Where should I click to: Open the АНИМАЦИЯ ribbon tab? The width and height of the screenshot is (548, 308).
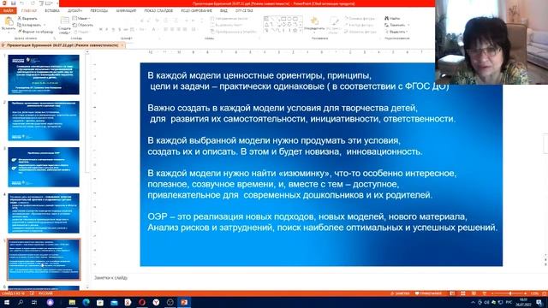[126, 11]
